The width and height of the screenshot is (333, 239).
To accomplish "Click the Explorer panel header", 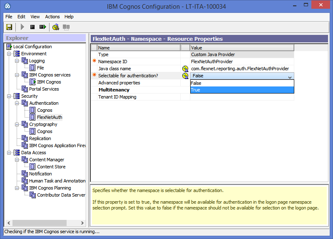I will click(45, 38).
